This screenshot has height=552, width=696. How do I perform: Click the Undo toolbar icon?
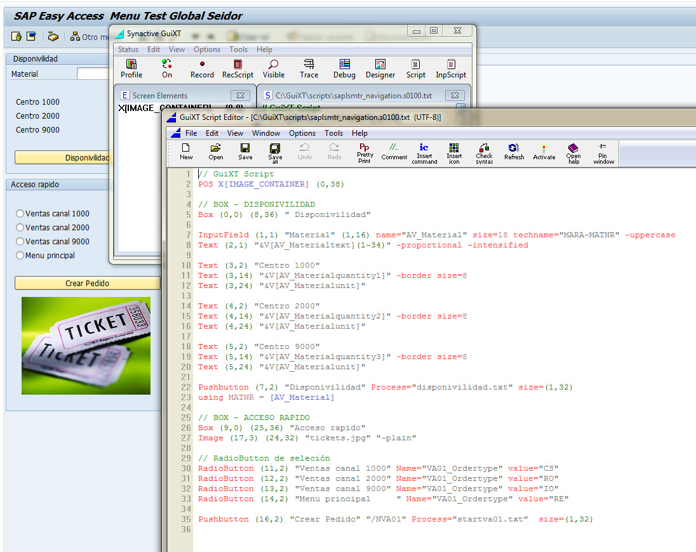[x=305, y=152]
